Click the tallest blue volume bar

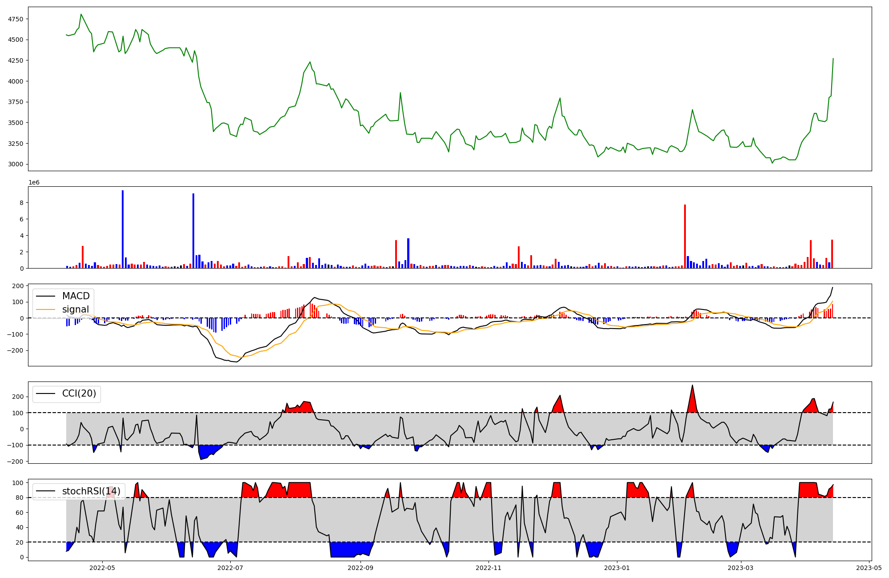pyautogui.click(x=123, y=229)
